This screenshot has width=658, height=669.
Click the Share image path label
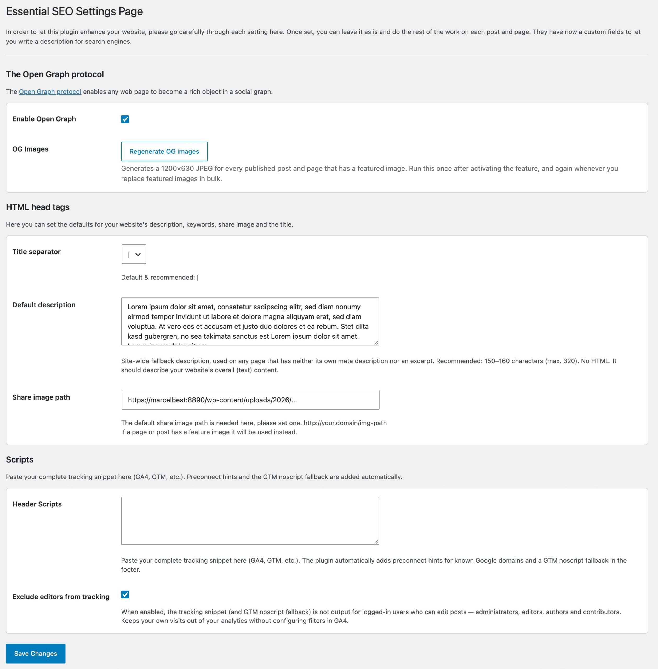41,397
